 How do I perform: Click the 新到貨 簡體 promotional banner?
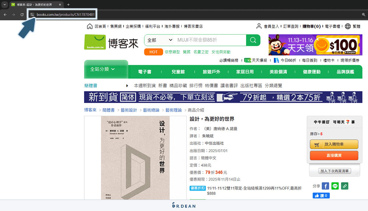pyautogui.click(x=223, y=97)
